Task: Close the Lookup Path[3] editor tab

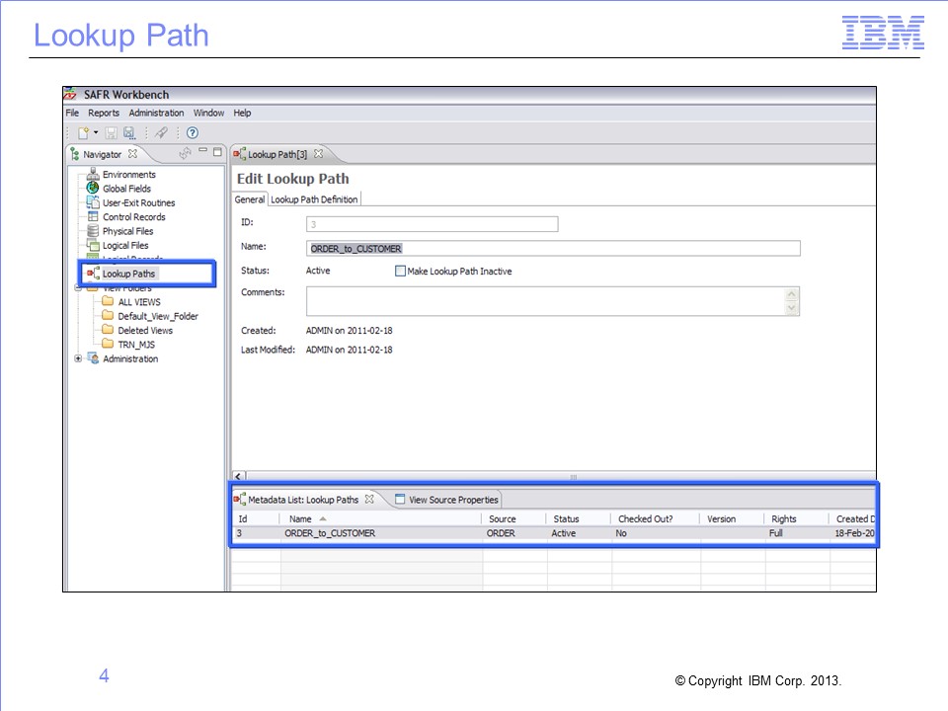Action: [x=319, y=154]
